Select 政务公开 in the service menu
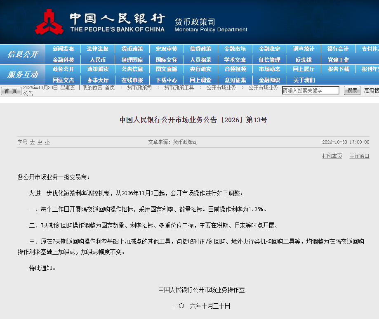Screen dimensions: 379x319 64,69
